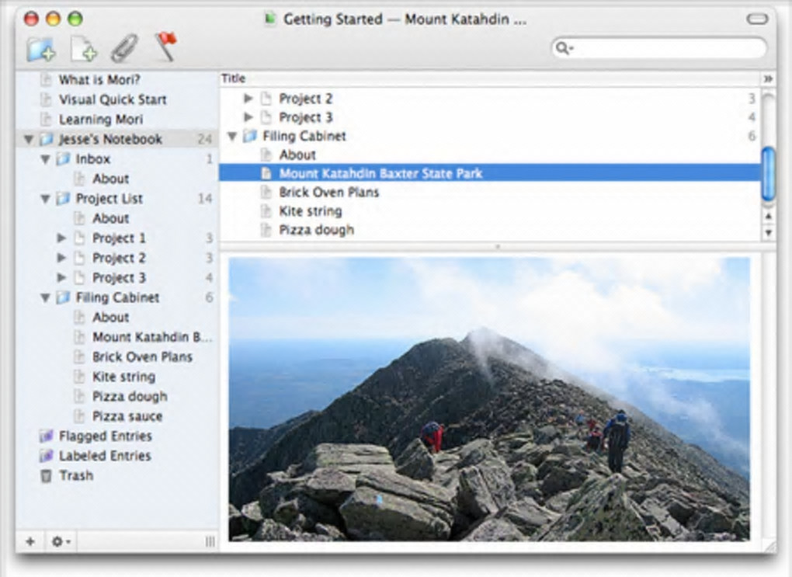The height and width of the screenshot is (577, 792).
Task: Click in the toolbar search field
Action: point(659,48)
